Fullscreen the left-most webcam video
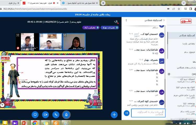This screenshot has height=125, width=196. point(18,35)
